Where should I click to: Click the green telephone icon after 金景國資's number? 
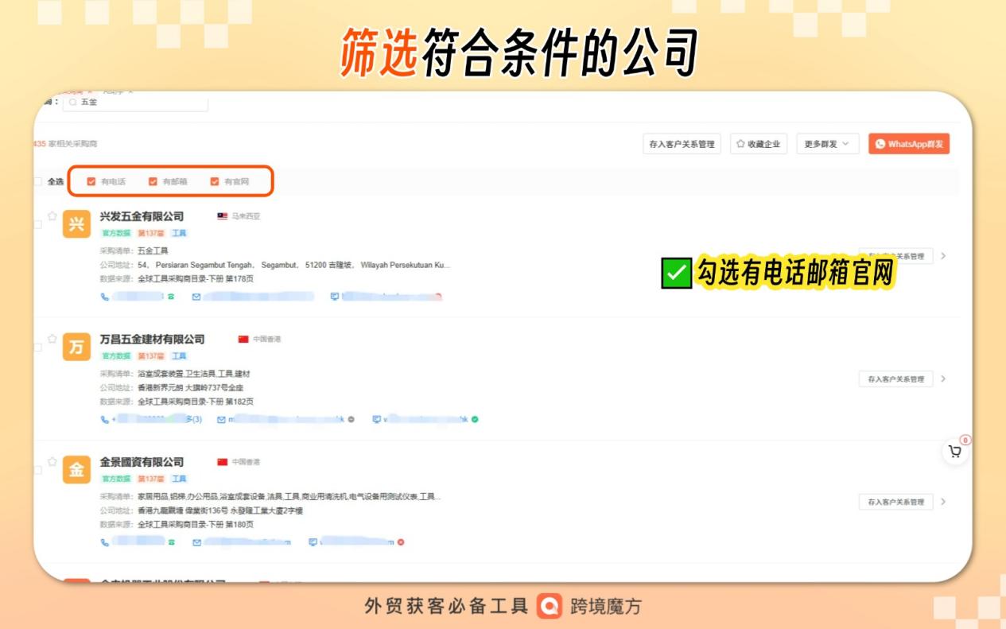(x=171, y=542)
